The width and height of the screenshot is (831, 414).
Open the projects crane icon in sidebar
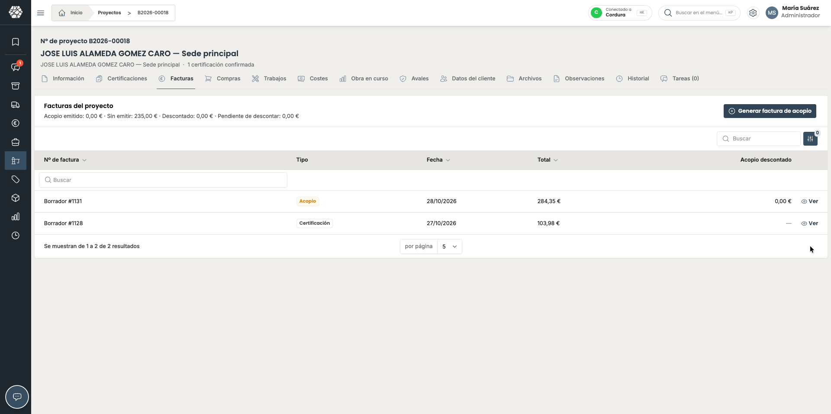[16, 161]
